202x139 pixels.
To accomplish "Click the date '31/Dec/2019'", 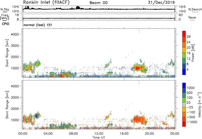I will point(161,3).
